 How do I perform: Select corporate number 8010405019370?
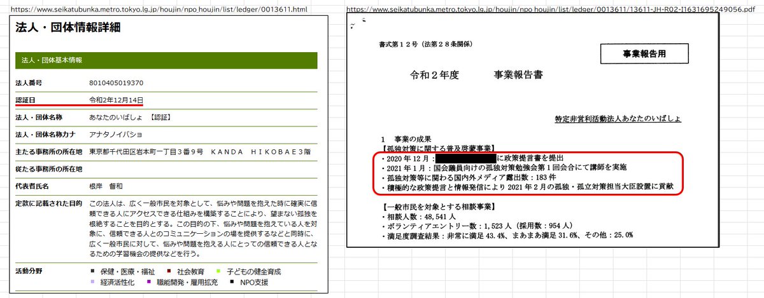(x=116, y=83)
